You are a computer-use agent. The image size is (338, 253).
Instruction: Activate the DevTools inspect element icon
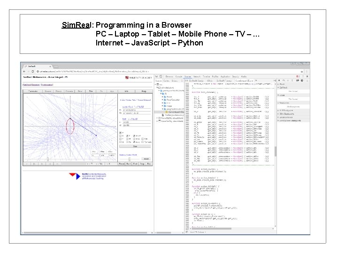[x=157, y=76]
